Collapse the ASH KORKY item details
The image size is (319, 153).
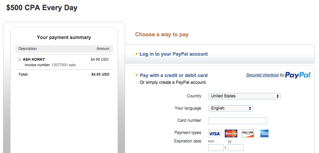(x=20, y=59)
